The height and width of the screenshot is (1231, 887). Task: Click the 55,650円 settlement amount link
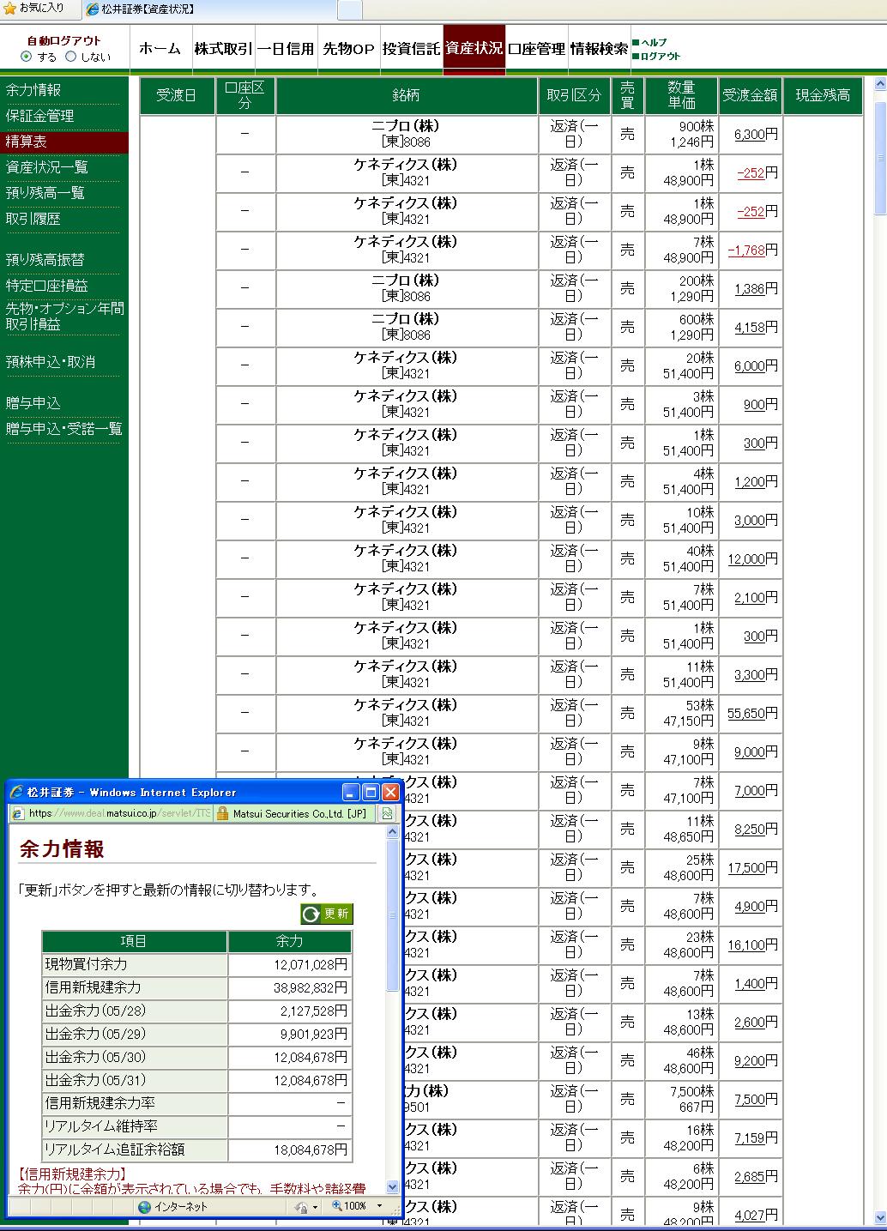pyautogui.click(x=745, y=714)
